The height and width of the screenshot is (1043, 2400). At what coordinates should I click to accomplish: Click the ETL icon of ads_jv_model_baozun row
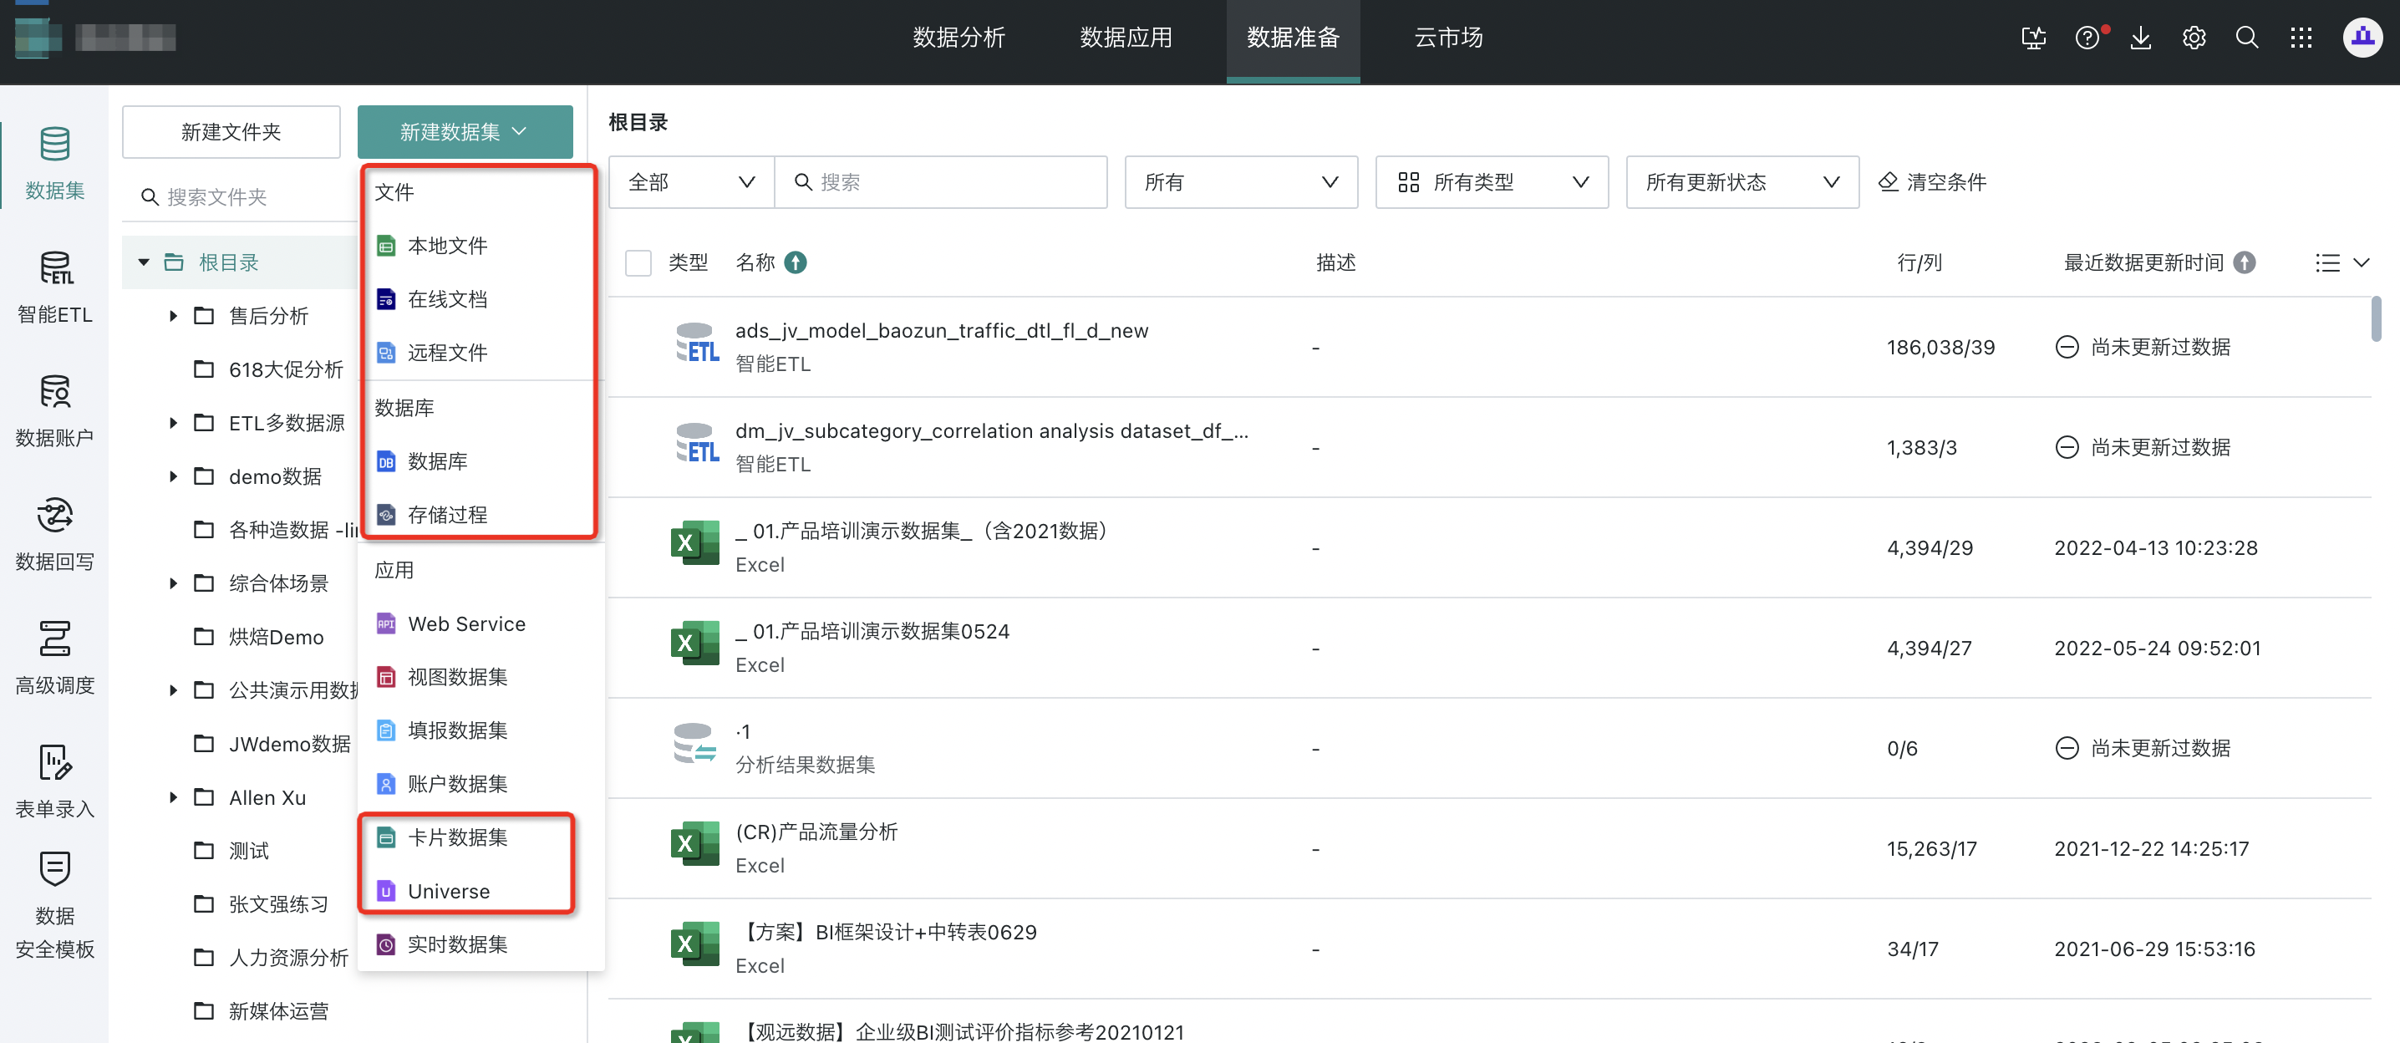696,344
